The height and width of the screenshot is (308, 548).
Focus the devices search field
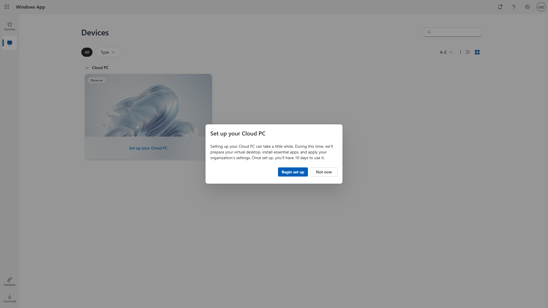[453, 32]
